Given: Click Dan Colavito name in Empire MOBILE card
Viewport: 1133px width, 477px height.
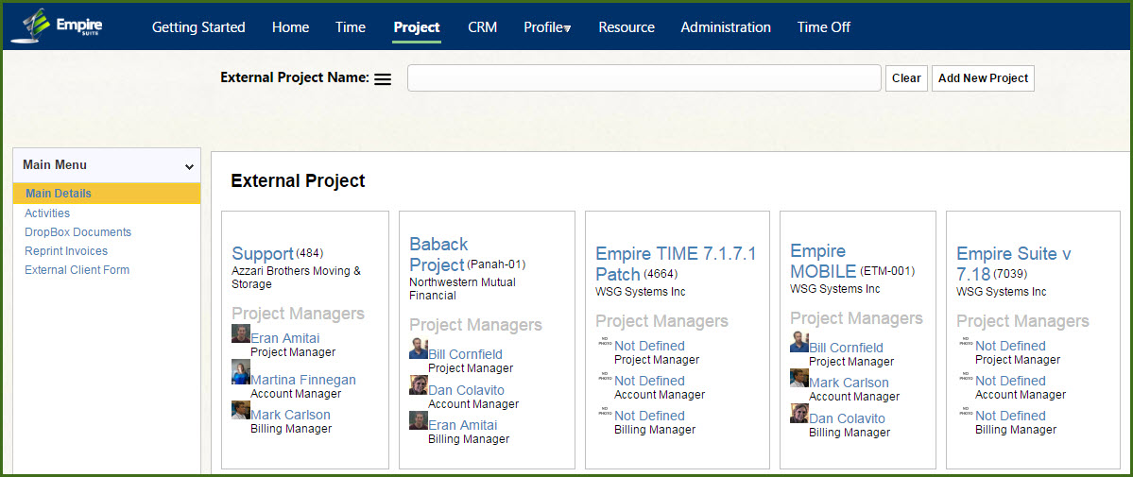Looking at the screenshot, I should 847,418.
